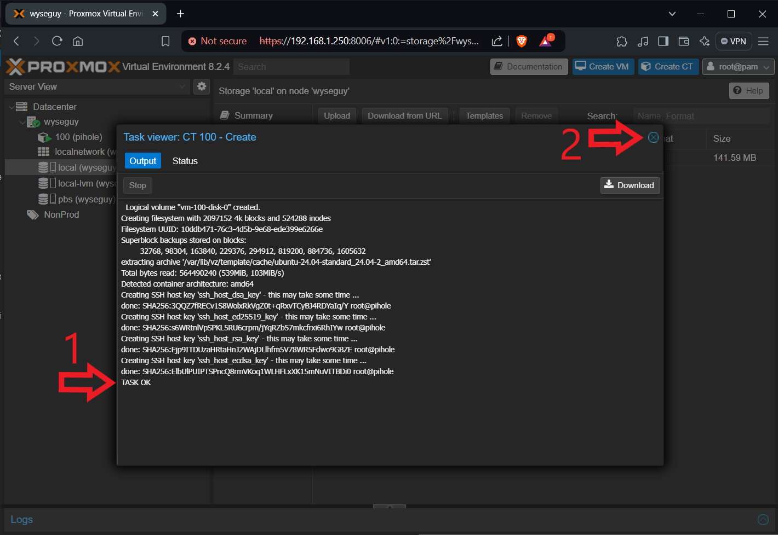
Task: Click the 141.59 MB size cell
Action: [x=734, y=158]
